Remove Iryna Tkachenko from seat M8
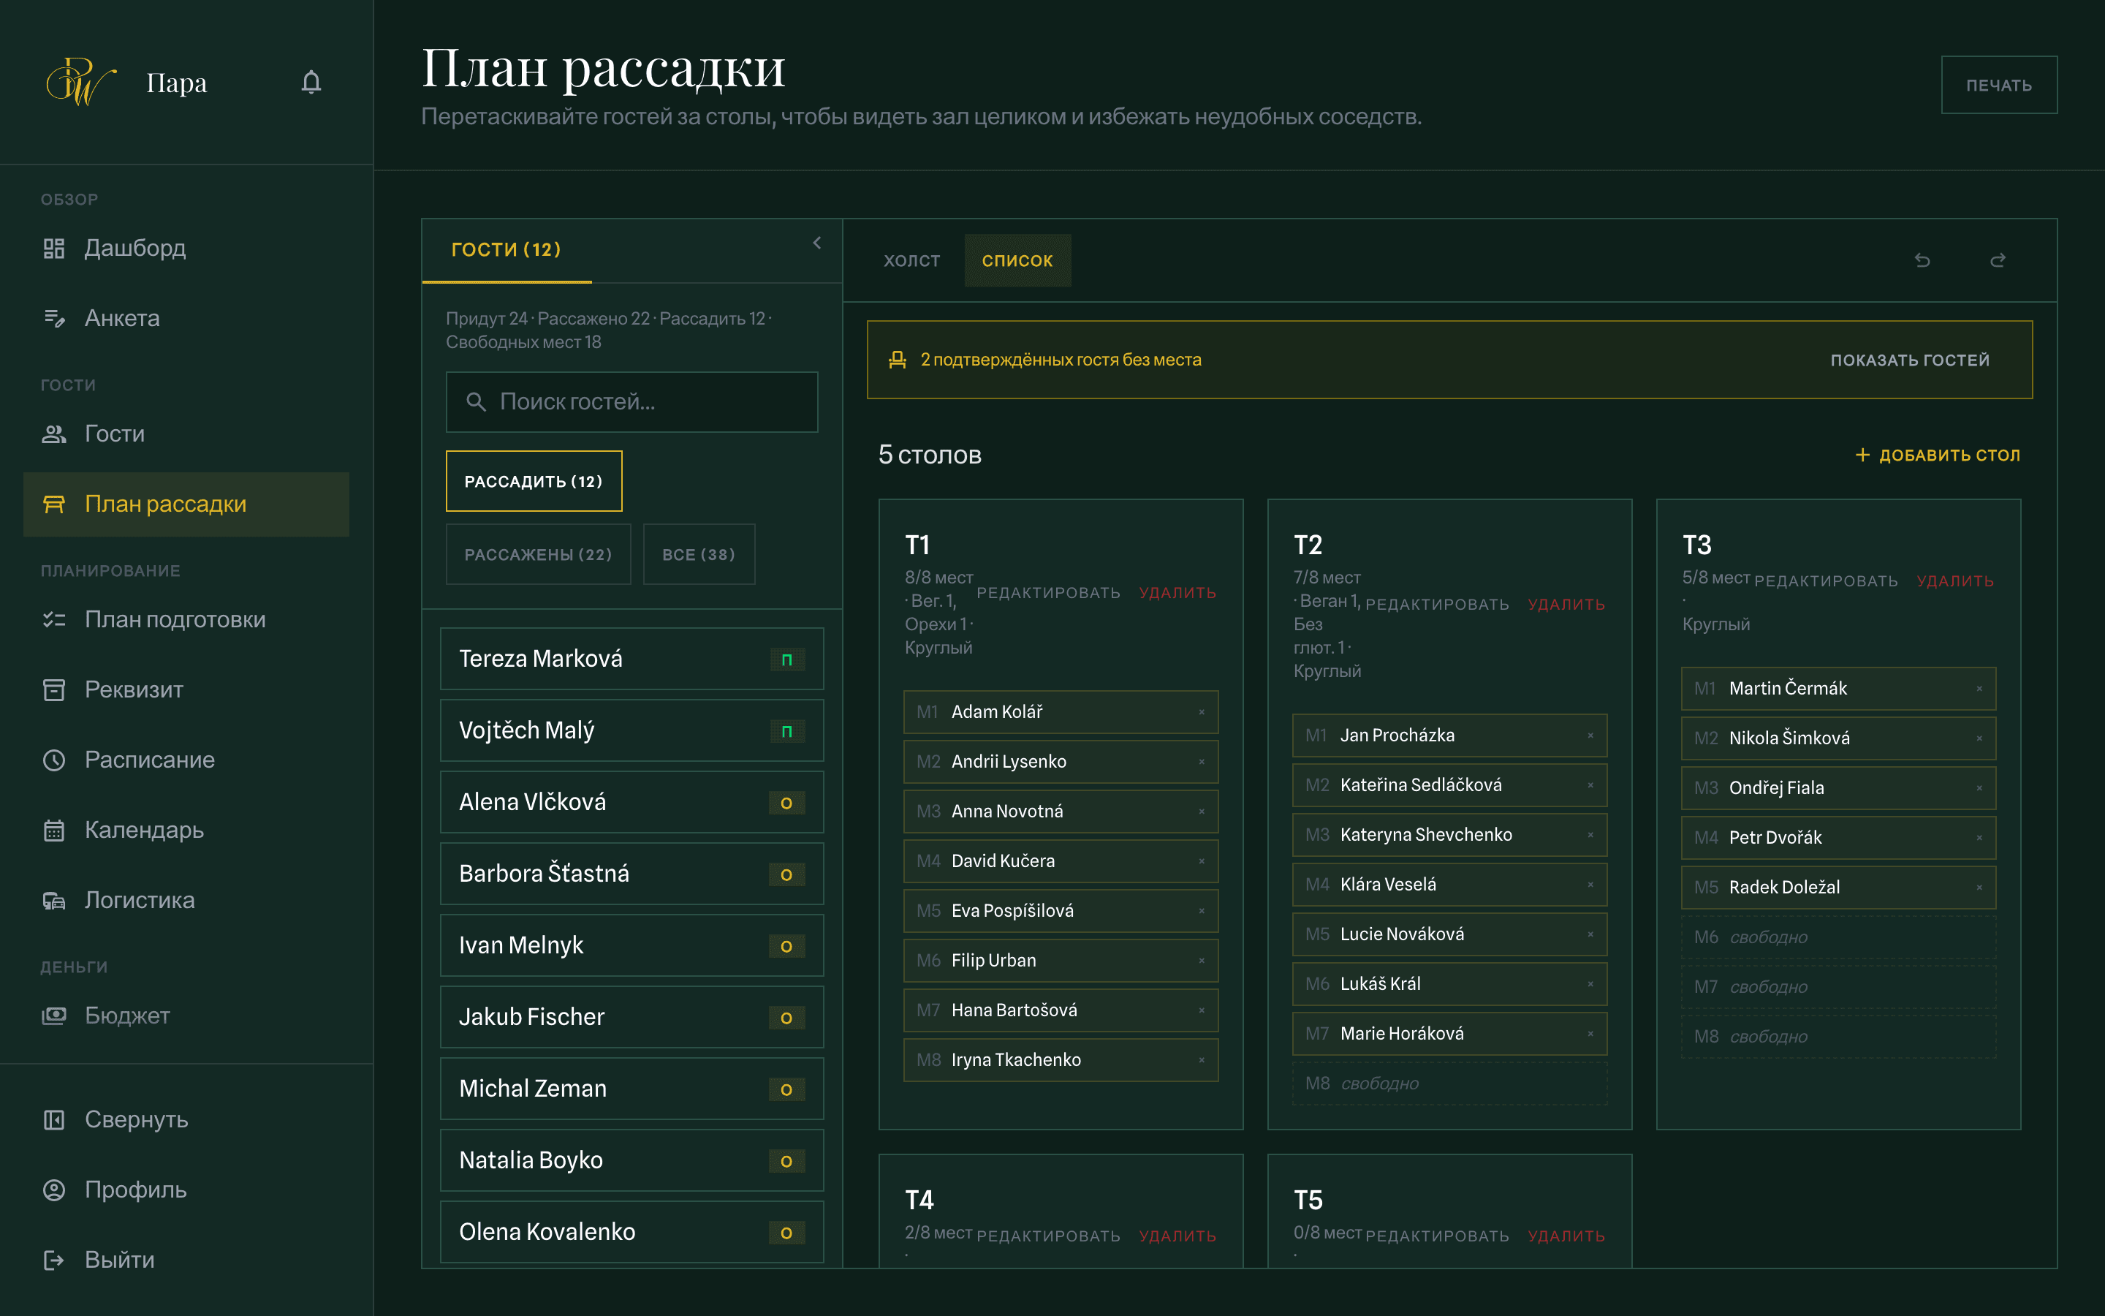 pos(1202,1059)
